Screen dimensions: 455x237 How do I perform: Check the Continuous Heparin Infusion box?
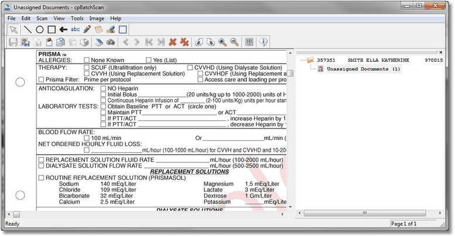pyautogui.click(x=103, y=100)
